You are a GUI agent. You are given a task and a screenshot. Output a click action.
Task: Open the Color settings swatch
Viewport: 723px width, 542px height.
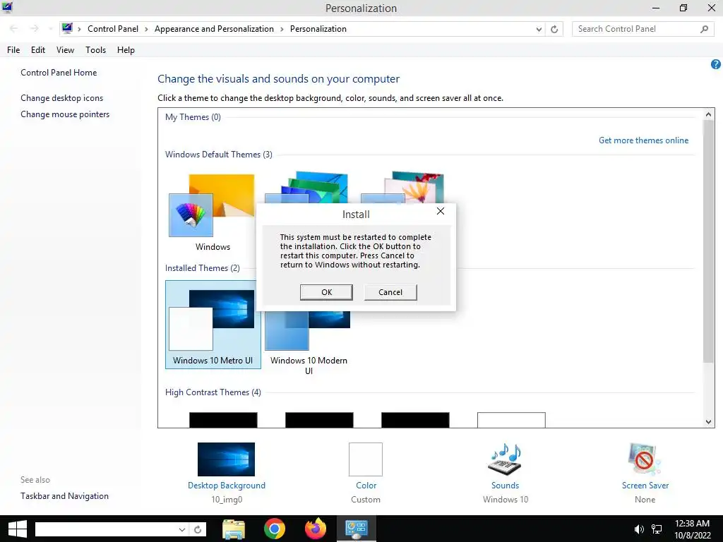pyautogui.click(x=366, y=459)
